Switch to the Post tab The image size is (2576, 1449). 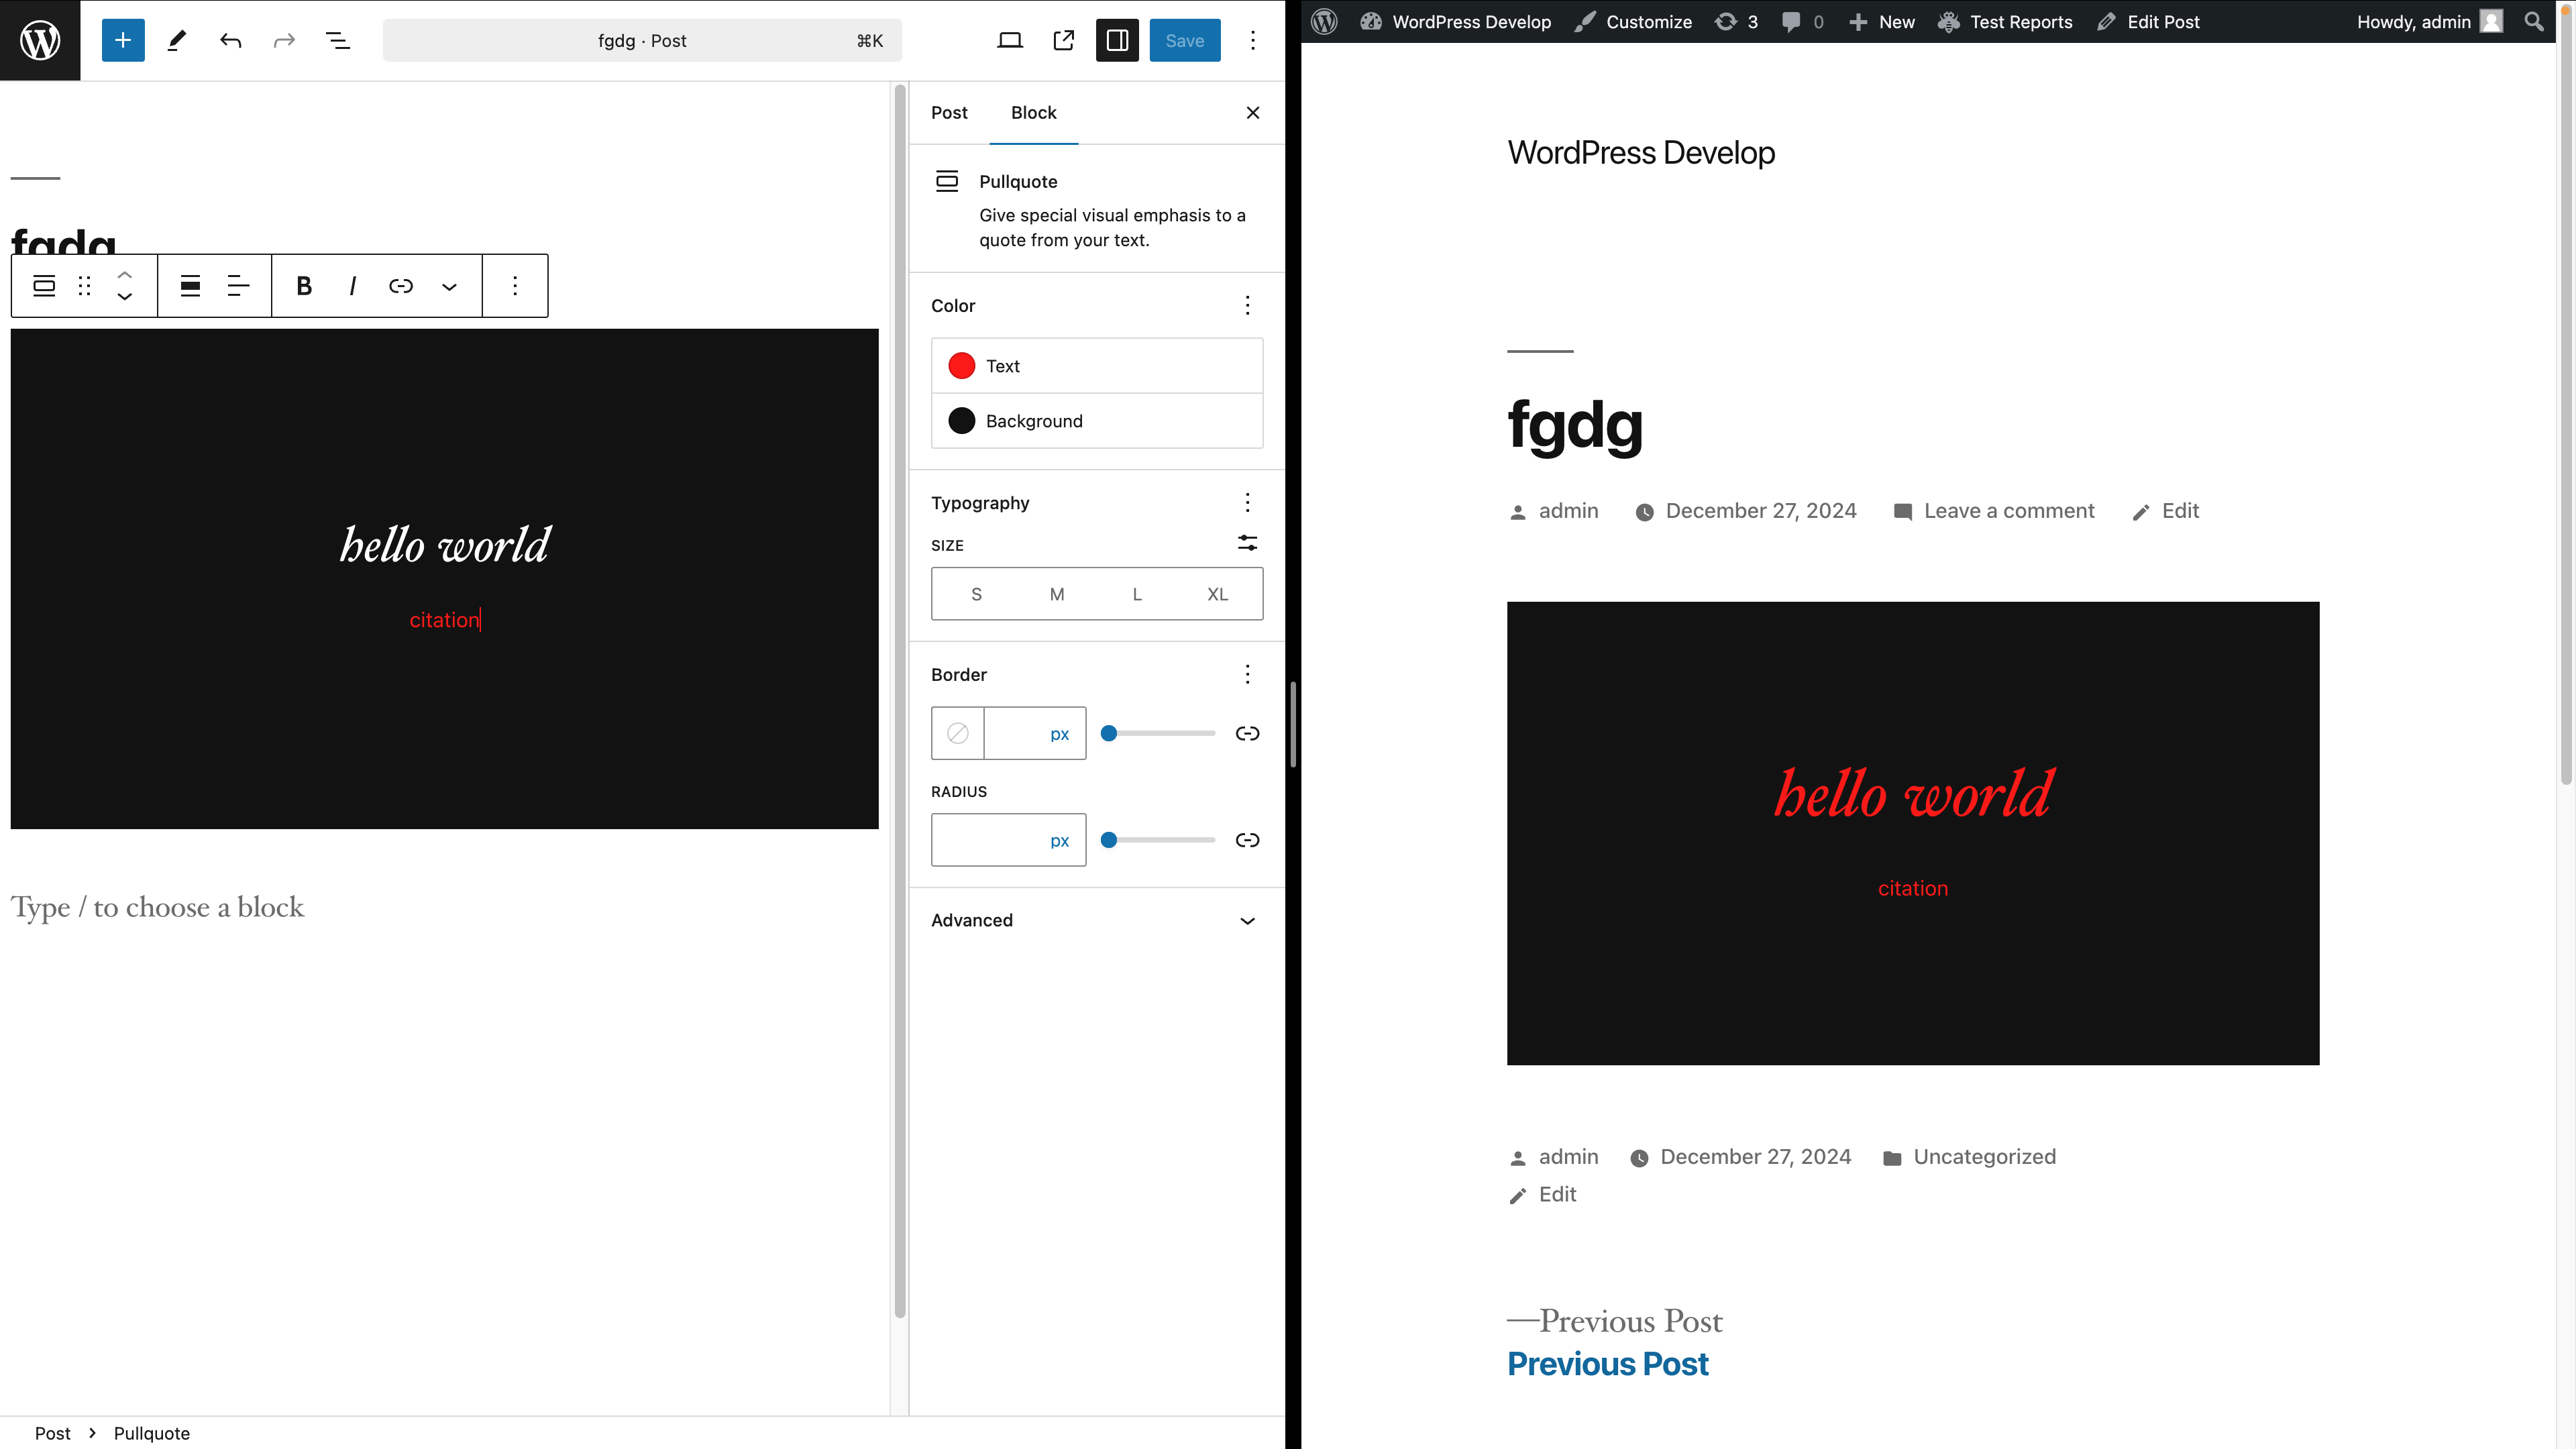coord(949,113)
